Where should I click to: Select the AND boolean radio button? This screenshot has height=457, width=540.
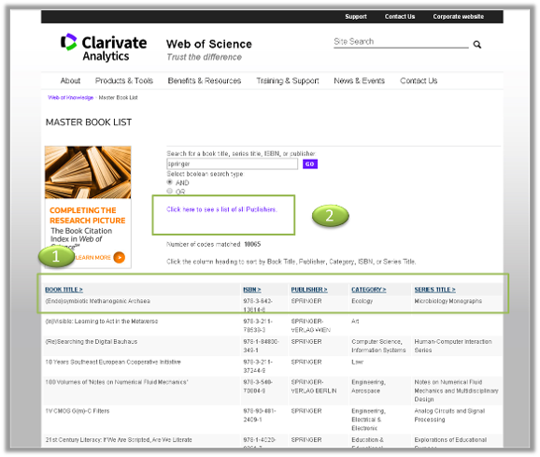(x=169, y=182)
